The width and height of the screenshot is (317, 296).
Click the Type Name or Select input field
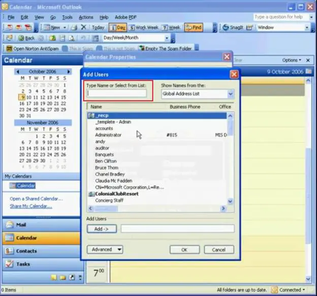117,94
